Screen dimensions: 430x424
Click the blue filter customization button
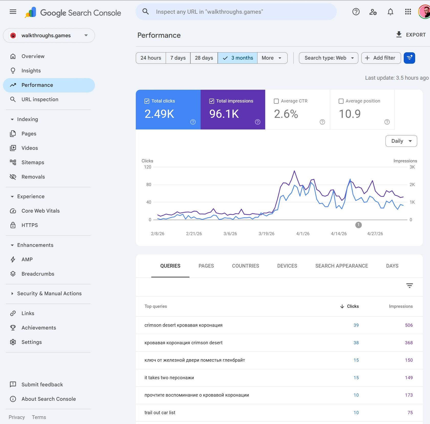pos(409,58)
